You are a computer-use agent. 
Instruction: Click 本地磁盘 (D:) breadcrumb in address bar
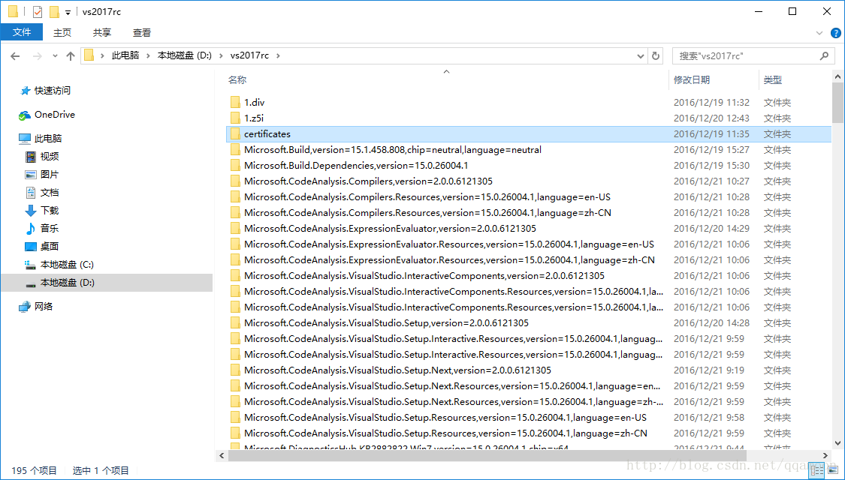click(x=184, y=55)
